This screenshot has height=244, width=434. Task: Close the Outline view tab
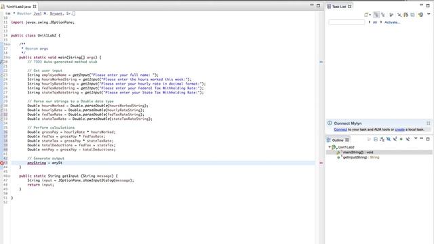tap(347, 140)
